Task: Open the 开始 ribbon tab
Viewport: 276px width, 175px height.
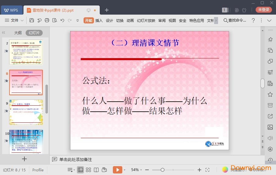Action: coord(88,20)
